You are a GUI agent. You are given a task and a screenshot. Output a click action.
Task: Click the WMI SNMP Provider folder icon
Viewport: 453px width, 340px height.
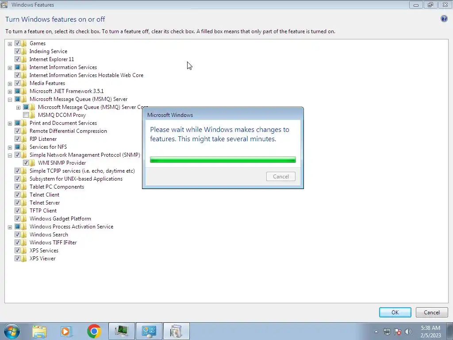32,163
